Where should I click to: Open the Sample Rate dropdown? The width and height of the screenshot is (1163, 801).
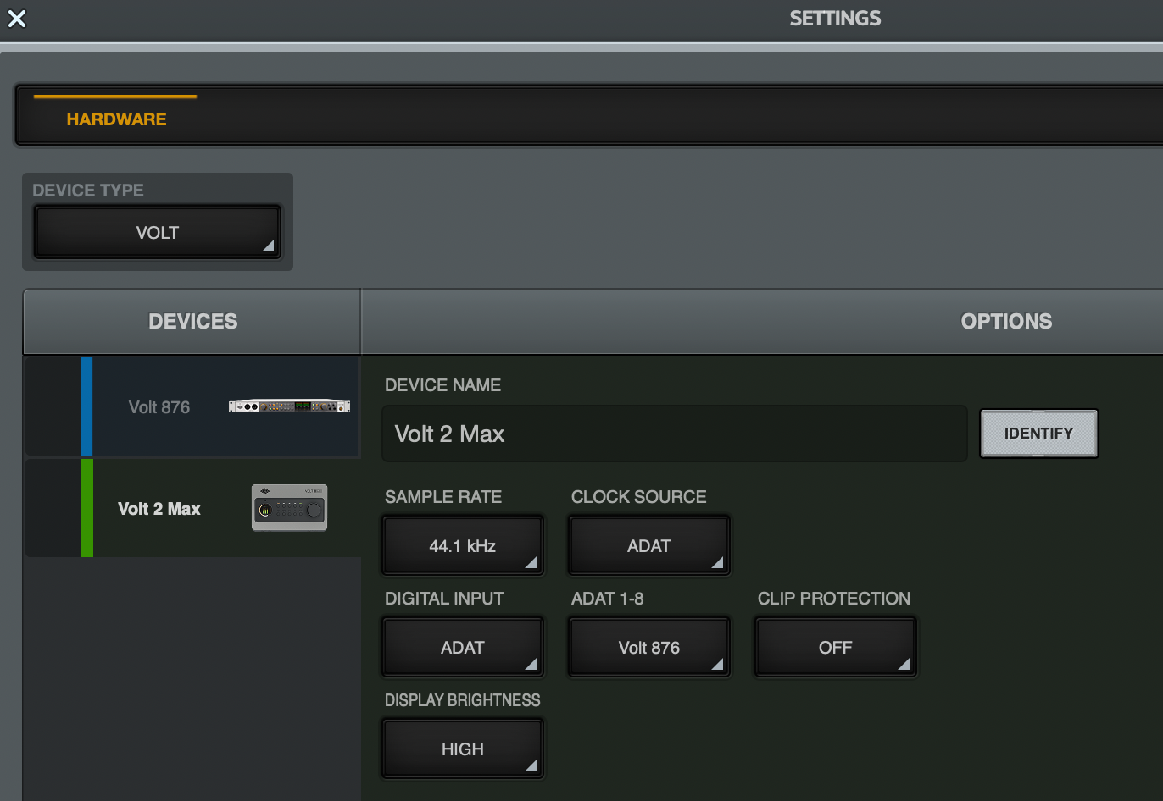click(463, 546)
